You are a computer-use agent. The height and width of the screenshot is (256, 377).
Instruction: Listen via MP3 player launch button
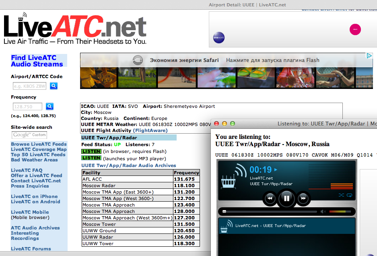point(91,158)
